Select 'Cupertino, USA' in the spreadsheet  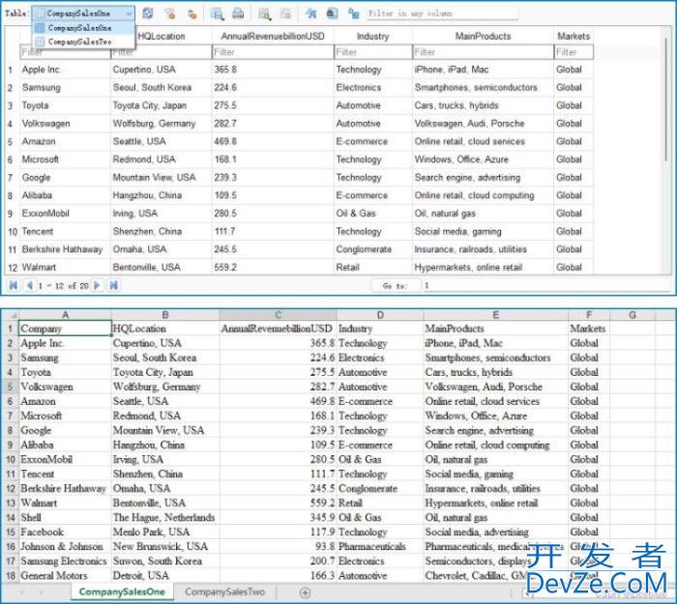(165, 343)
